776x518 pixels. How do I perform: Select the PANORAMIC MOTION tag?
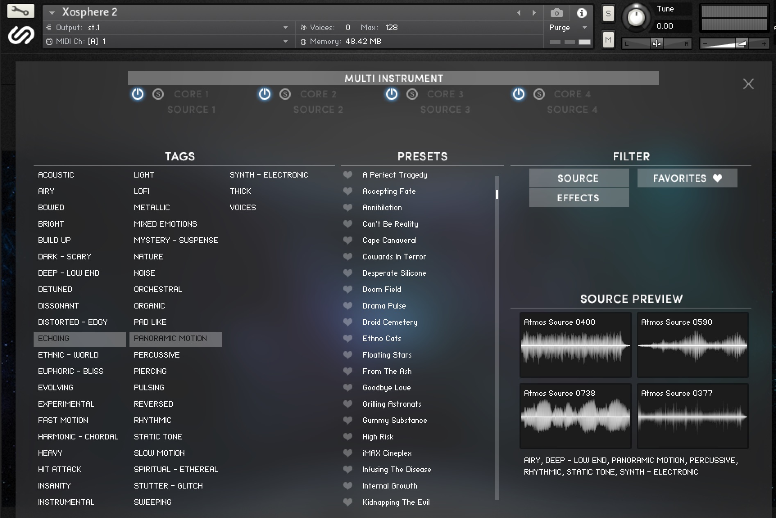(x=176, y=339)
